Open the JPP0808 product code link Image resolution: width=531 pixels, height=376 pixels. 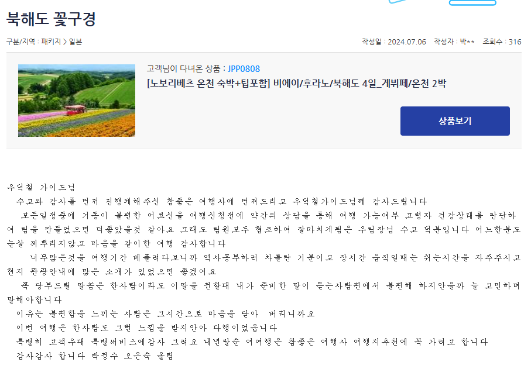coord(244,69)
